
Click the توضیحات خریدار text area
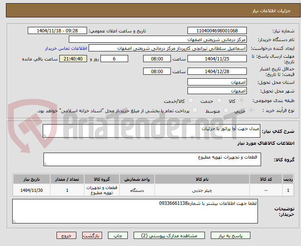[x=135, y=211]
